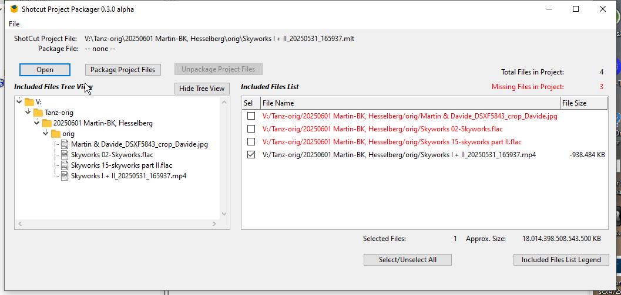Maximize the Shotcut Project Packager window
Image resolution: width=621 pixels, height=295 pixels.
(x=576, y=9)
